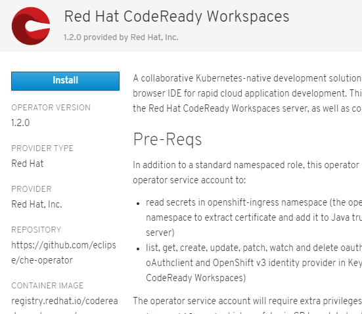The height and width of the screenshot is (314, 362).
Task: Select the Red Hat provider type value
Action: [x=27, y=164]
